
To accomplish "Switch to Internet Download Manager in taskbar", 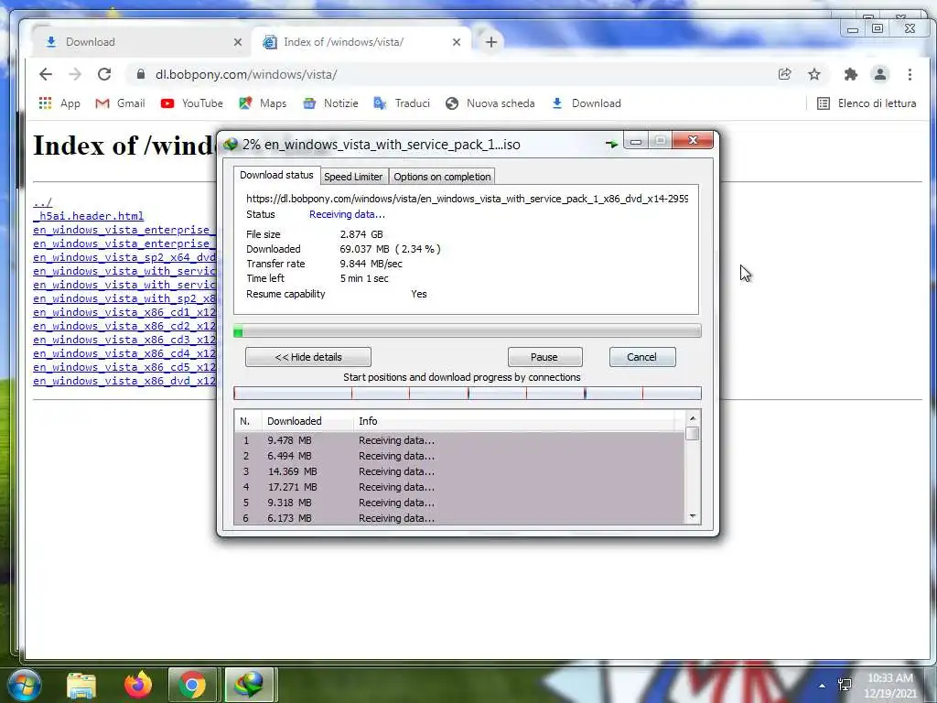I will point(249,685).
